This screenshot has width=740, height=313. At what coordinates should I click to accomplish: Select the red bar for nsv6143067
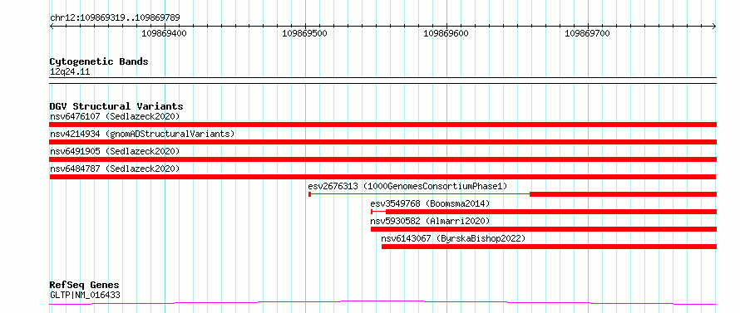550,247
